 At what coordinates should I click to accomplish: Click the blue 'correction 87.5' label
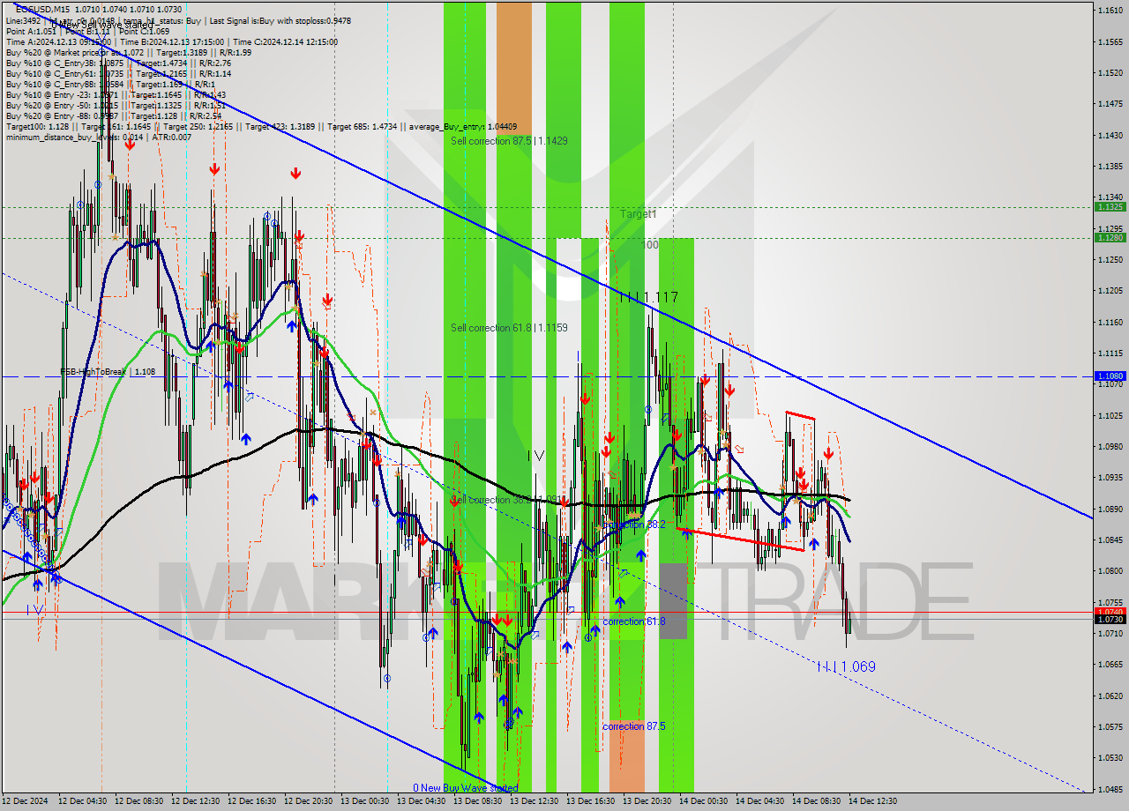click(x=634, y=726)
